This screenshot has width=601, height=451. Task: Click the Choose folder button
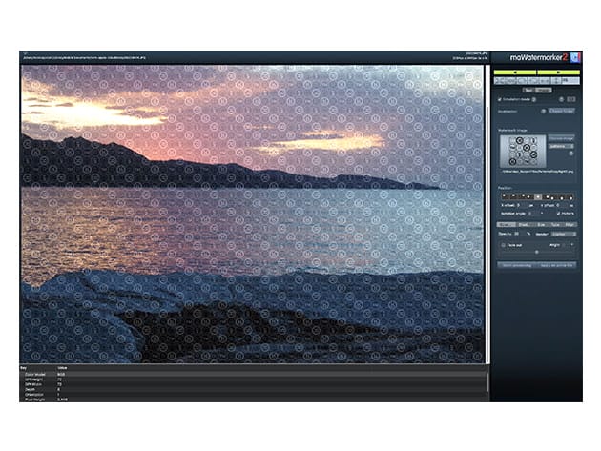pos(561,112)
